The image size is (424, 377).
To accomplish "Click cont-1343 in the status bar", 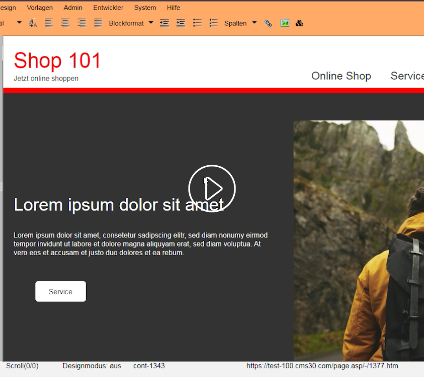I will 149,366.
